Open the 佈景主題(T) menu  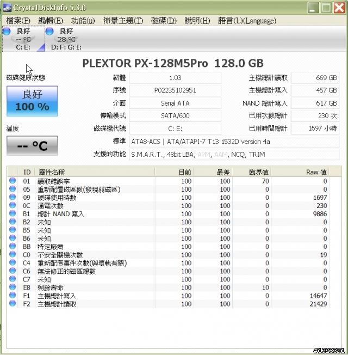point(123,21)
